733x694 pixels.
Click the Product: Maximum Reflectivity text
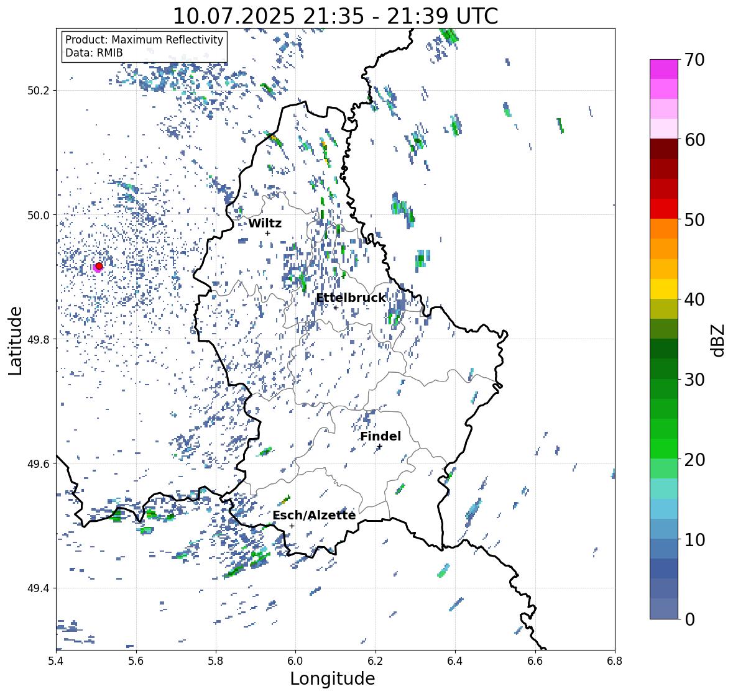point(144,40)
